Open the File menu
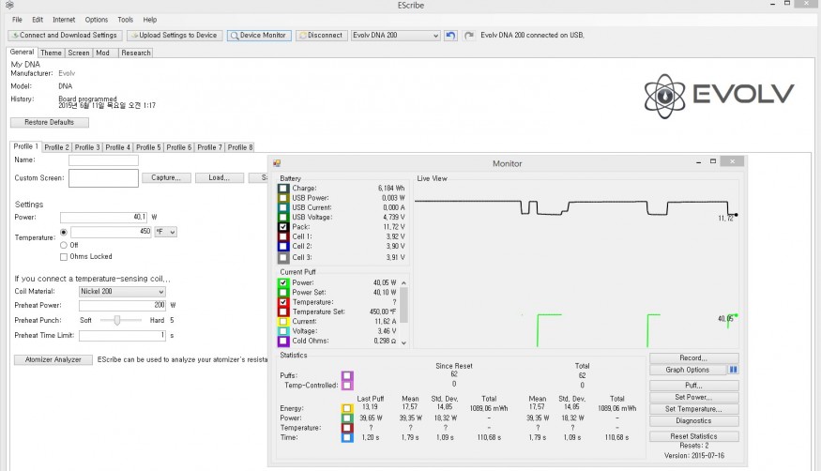 [17, 20]
